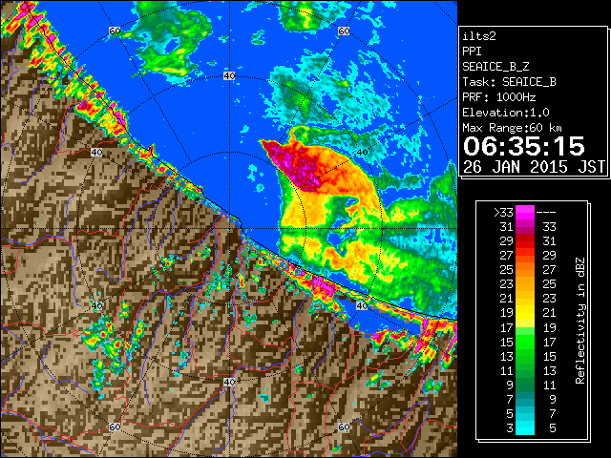
Task: Click the orange legend band labelled 25 to 27
Action: pos(525,270)
